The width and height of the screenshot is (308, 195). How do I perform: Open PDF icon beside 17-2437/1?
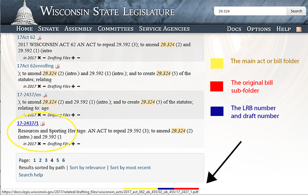(42, 124)
